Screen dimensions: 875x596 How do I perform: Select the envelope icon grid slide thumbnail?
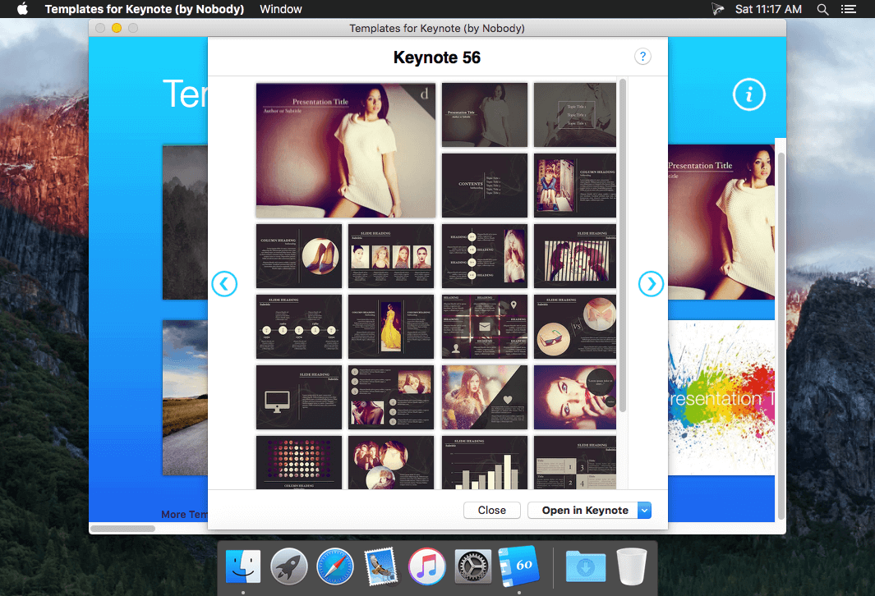485,327
